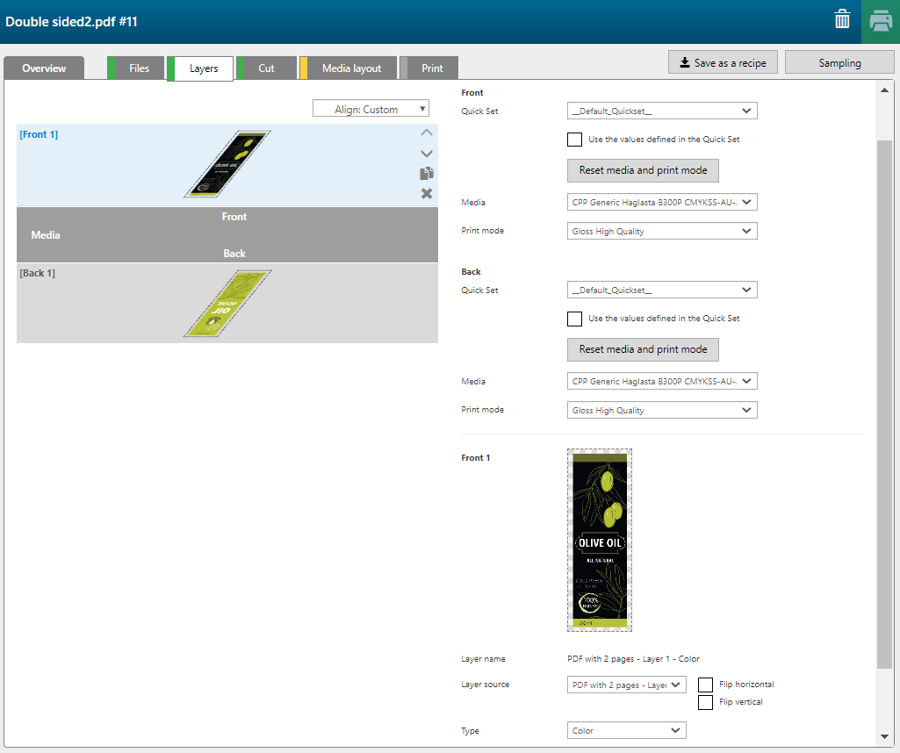Click Save as a recipe button
The width and height of the screenshot is (900, 753).
click(x=723, y=63)
